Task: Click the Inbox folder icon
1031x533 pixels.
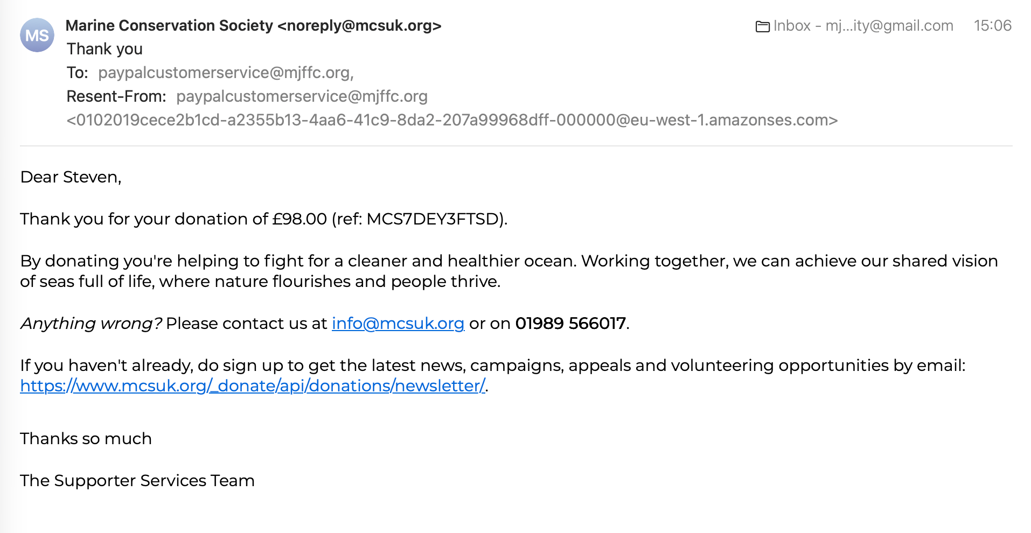Action: 763,26
